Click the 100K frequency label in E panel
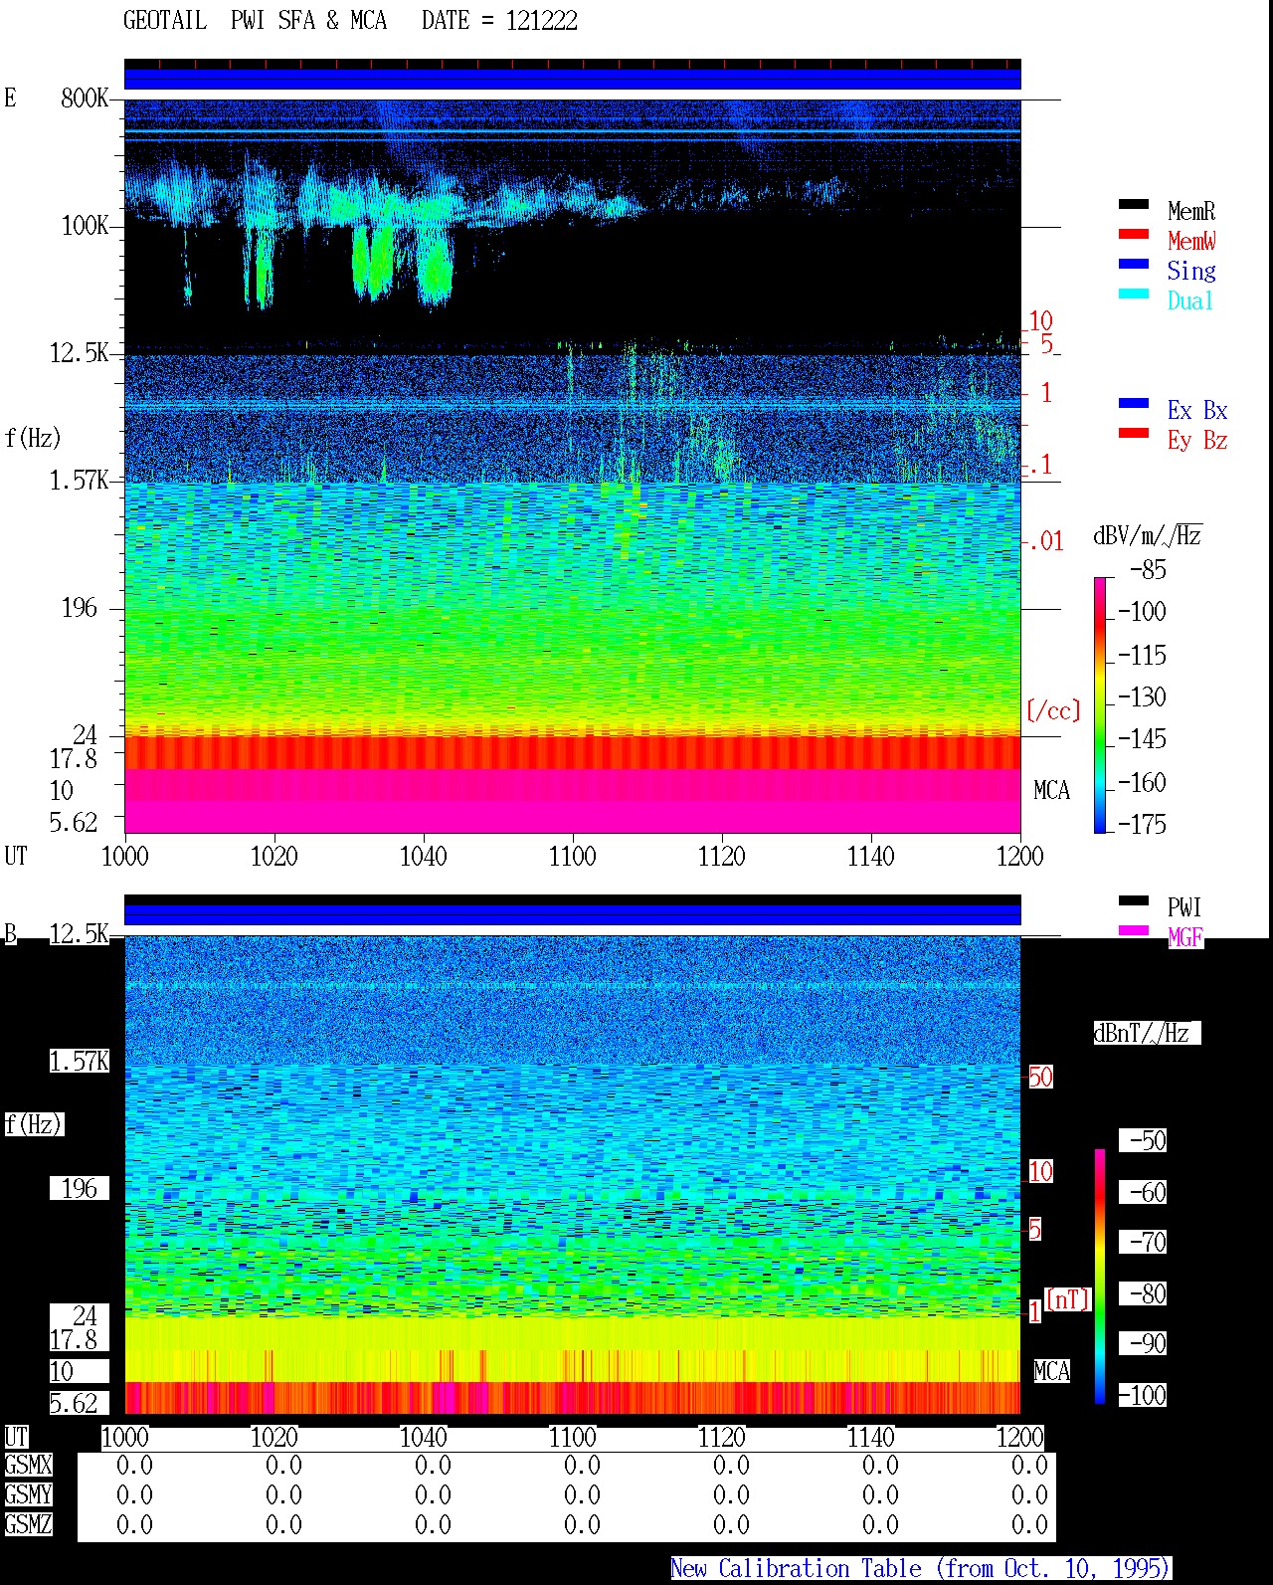1273x1585 pixels. [85, 225]
